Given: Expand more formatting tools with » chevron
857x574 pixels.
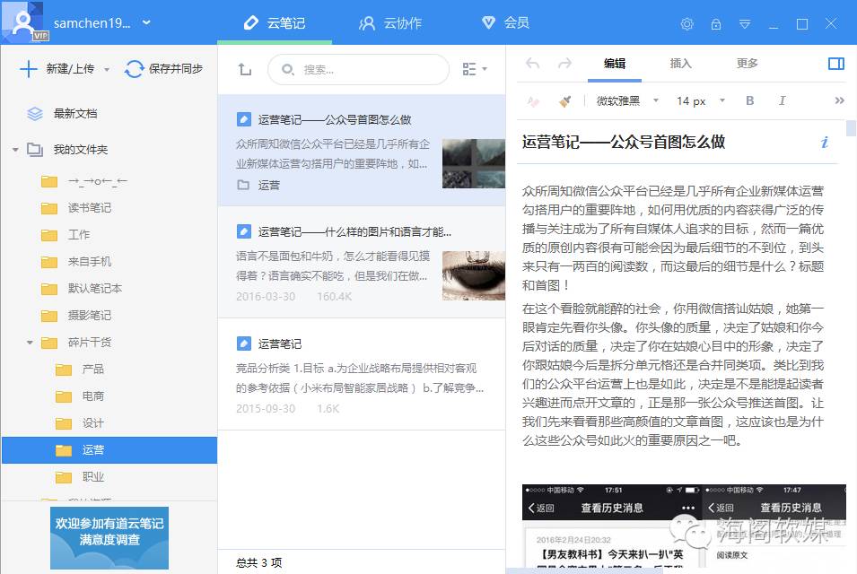Looking at the screenshot, I should coord(839,101).
